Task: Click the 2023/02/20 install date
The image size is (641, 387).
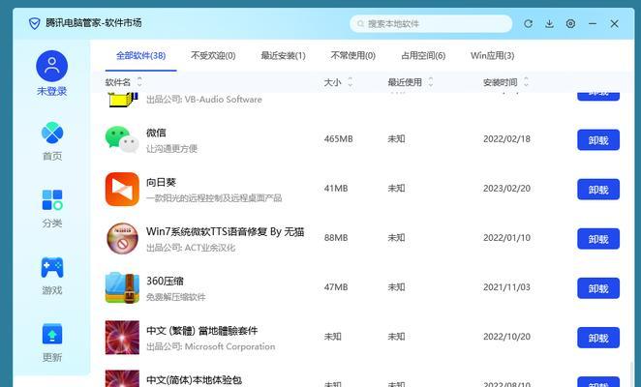Action: point(507,189)
